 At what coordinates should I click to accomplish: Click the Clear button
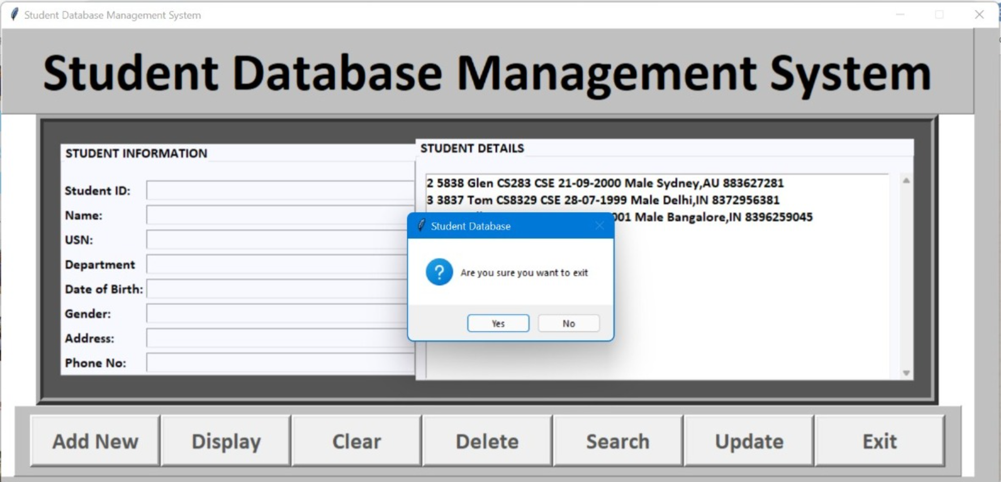tap(356, 441)
